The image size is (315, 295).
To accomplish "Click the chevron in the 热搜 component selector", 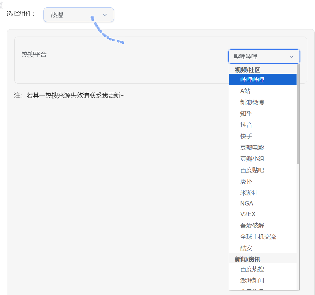I will pos(105,15).
